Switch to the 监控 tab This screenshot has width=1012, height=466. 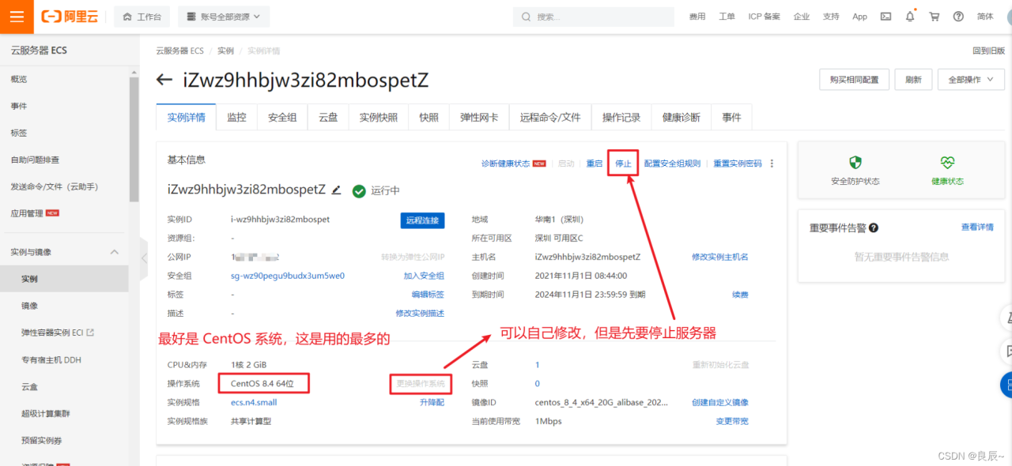[236, 117]
